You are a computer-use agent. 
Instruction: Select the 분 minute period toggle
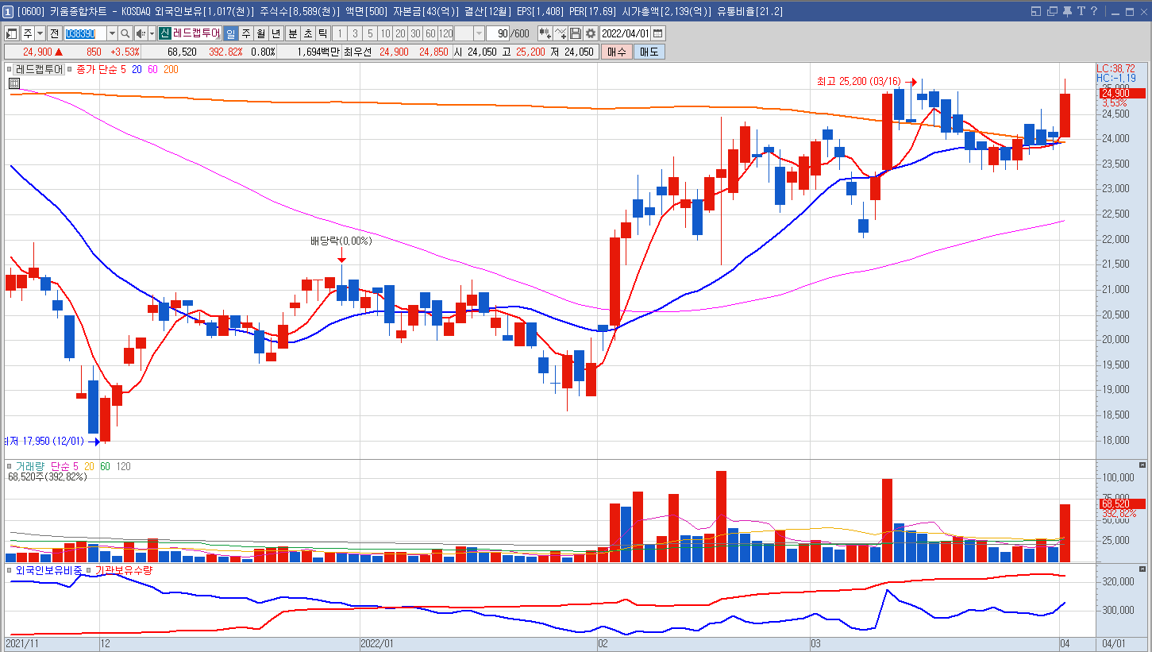pos(292,33)
